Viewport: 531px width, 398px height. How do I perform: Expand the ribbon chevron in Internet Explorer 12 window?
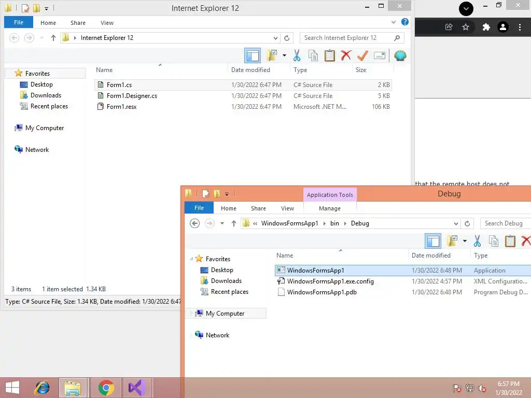pos(394,22)
